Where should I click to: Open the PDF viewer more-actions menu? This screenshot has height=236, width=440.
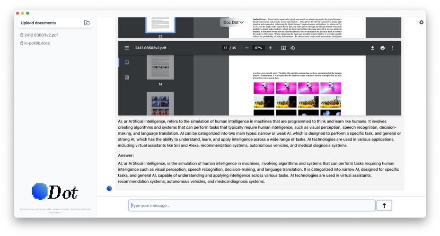[x=392, y=48]
